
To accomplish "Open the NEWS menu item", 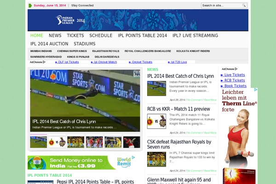I will point(55,35).
